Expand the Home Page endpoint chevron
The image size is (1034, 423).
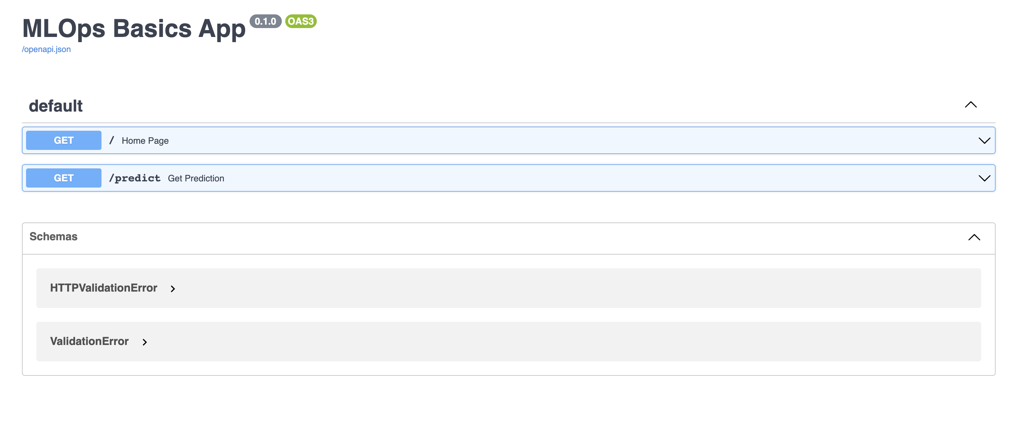coord(984,141)
